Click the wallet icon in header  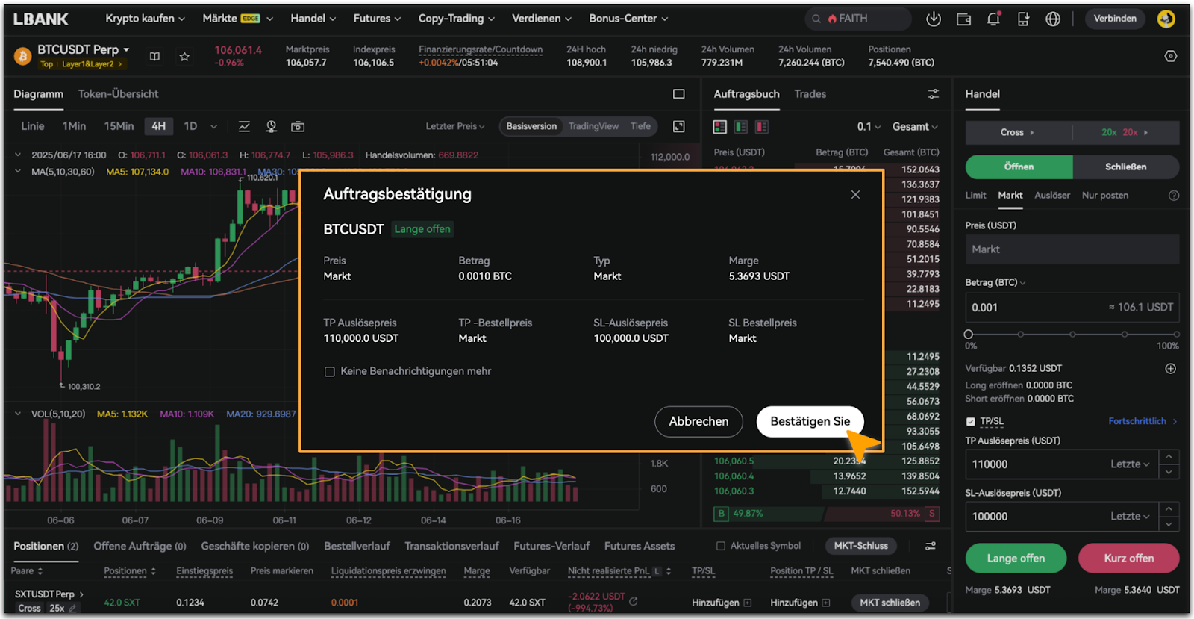[963, 19]
